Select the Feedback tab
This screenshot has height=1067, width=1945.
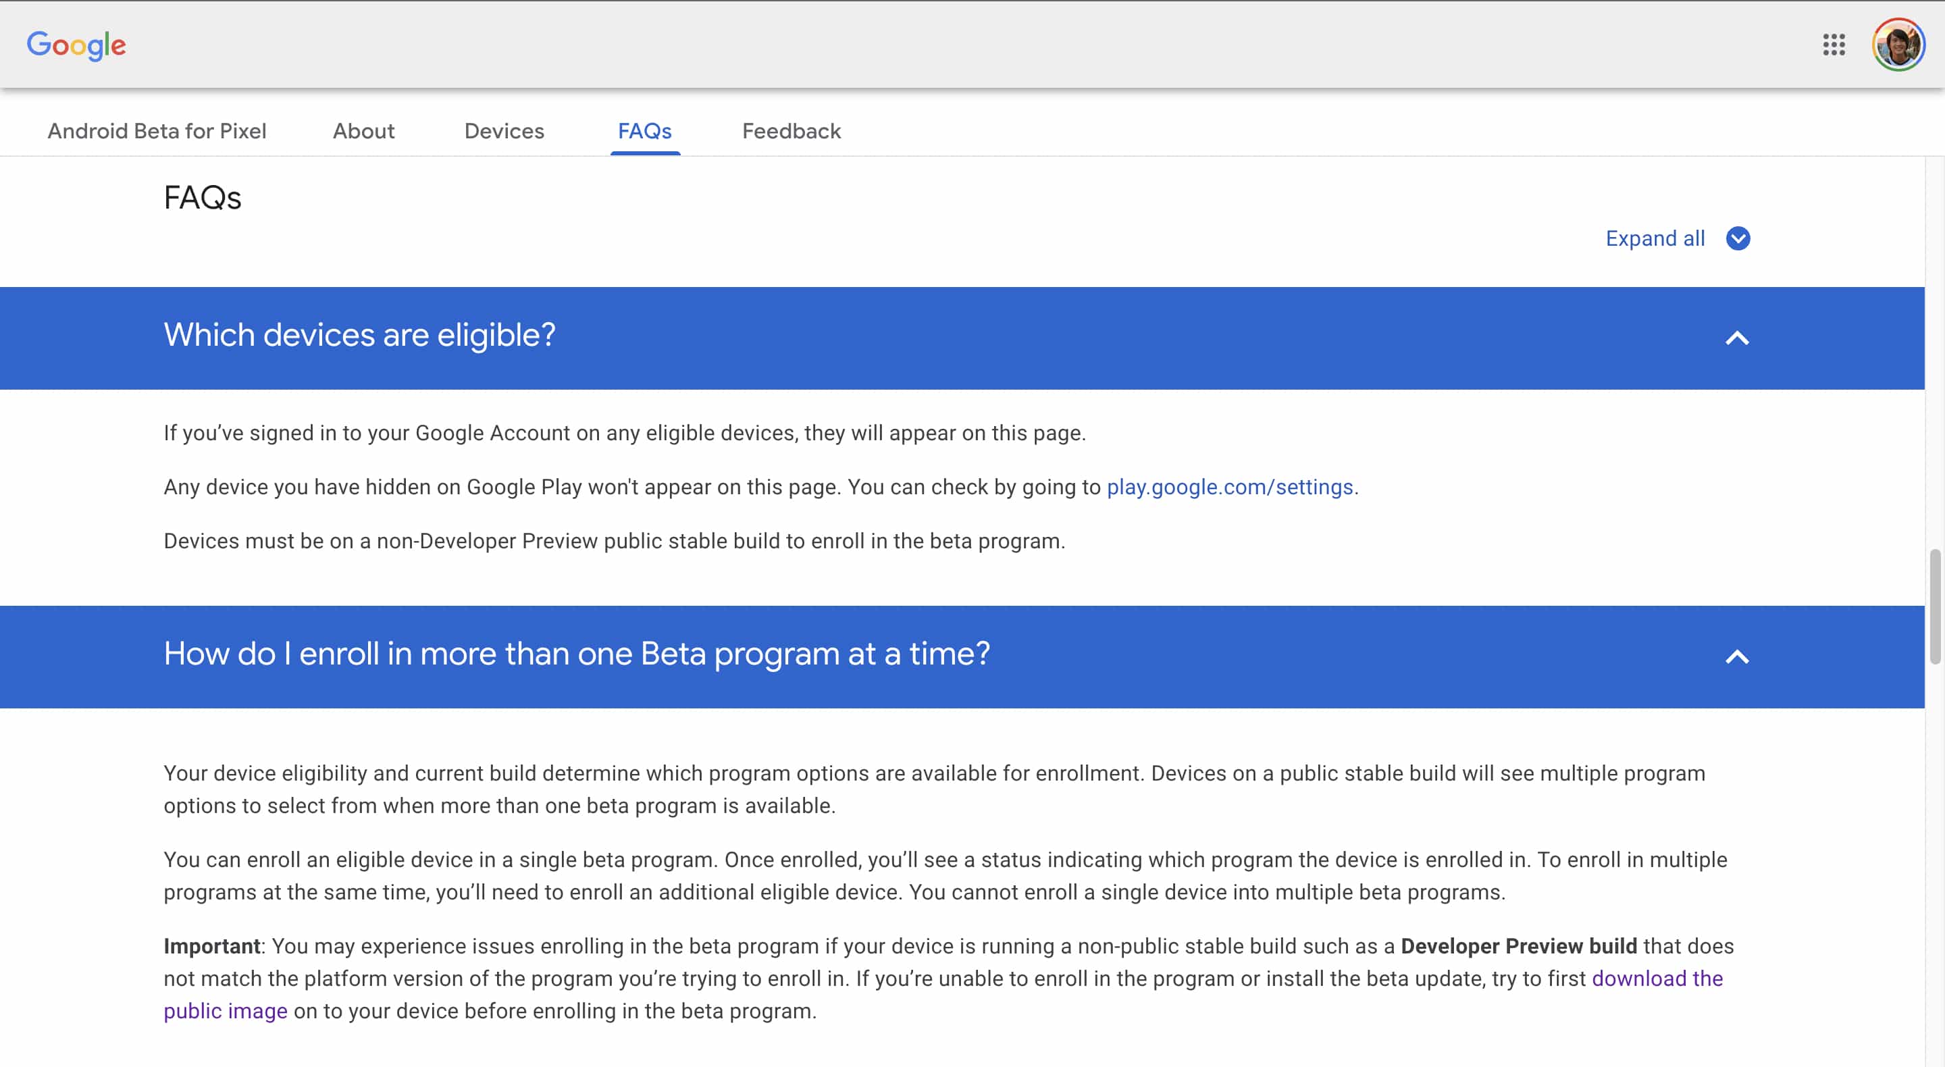pos(791,130)
